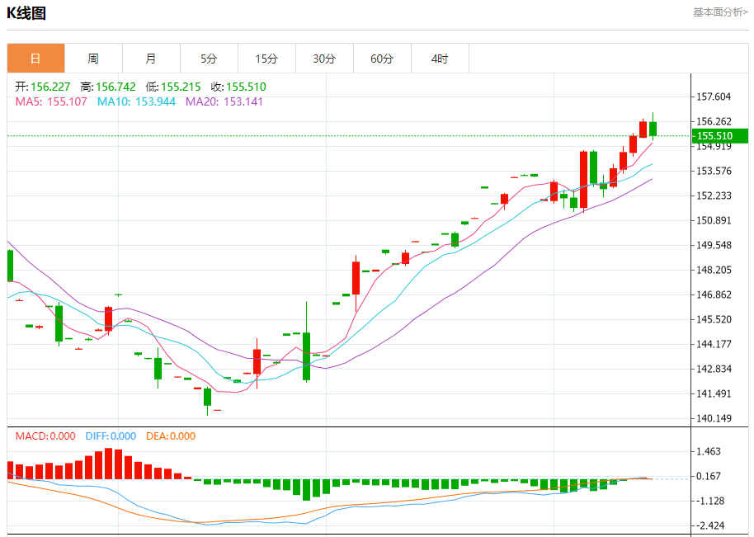
Task: Switch to the 4时 timeframe tab
Action: pyautogui.click(x=440, y=59)
